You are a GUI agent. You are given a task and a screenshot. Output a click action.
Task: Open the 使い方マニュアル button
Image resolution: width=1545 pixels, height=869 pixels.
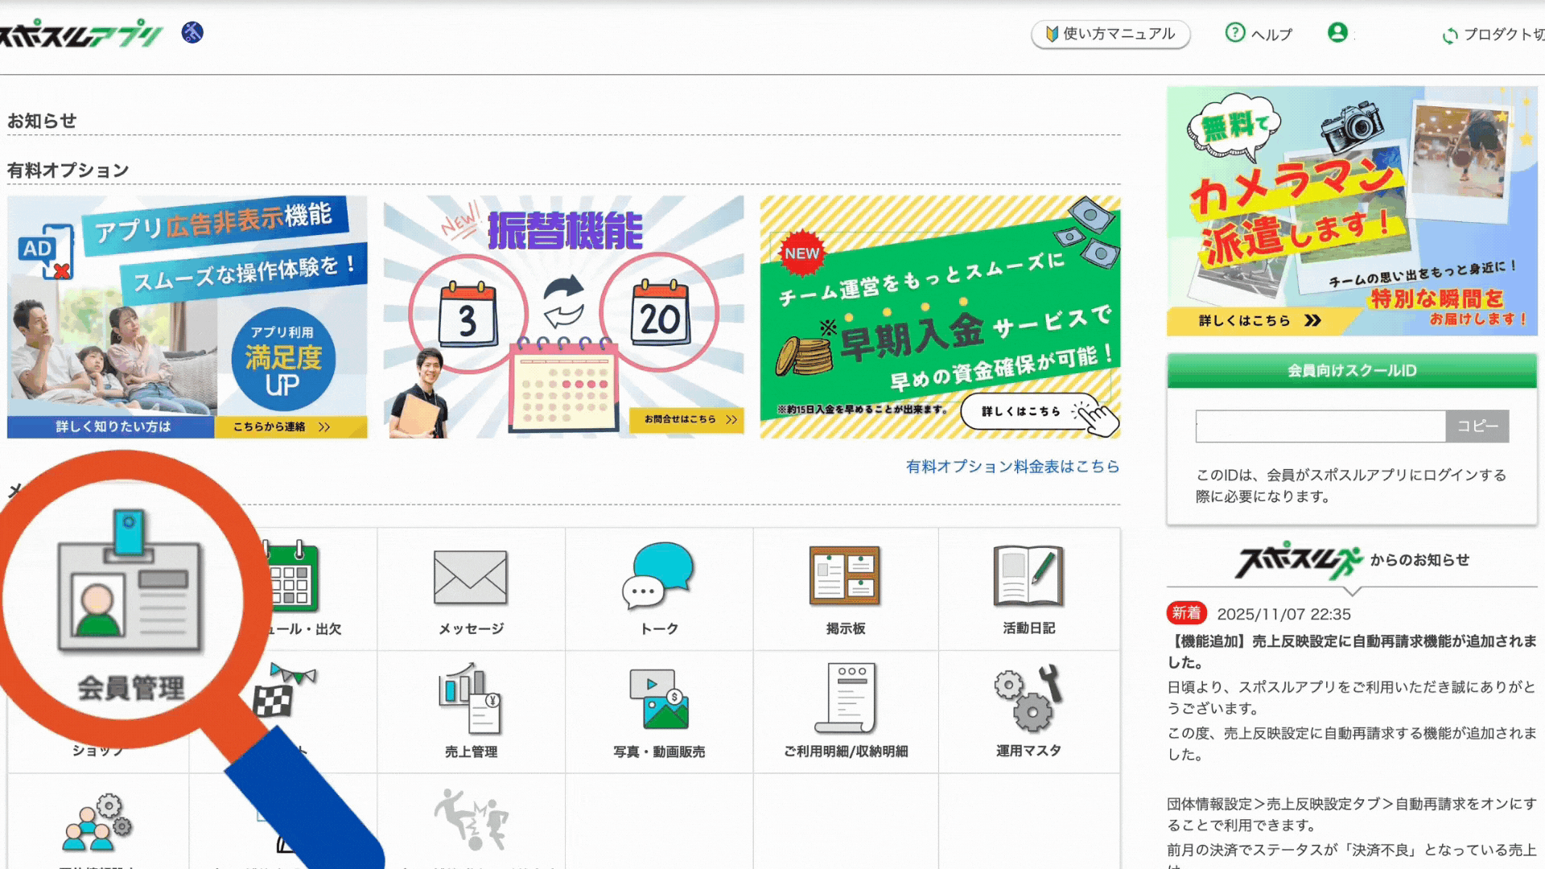click(x=1110, y=35)
